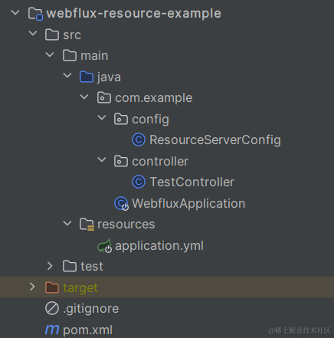The height and width of the screenshot is (338, 334).
Task: Click the config package icon
Action: pyautogui.click(x=121, y=119)
